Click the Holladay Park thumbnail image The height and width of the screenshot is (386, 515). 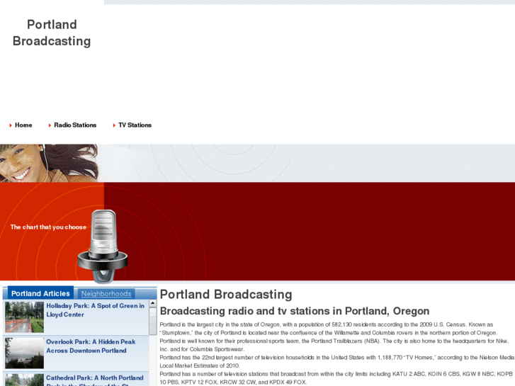(24, 317)
